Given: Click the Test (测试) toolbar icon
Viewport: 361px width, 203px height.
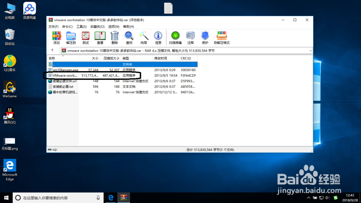Looking at the screenshot, I should coord(86,38).
